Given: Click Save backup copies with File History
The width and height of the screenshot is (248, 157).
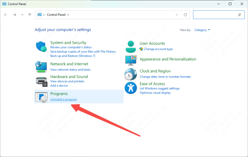Looking at the screenshot, I should tap(83, 52).
